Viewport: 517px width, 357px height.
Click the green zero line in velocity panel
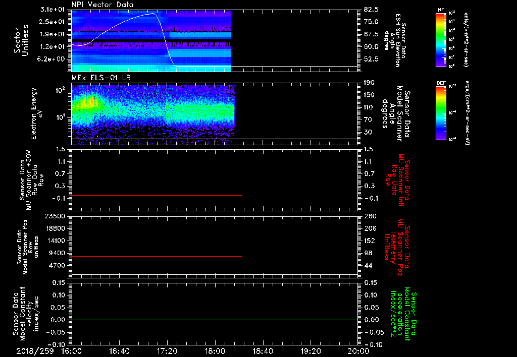point(214,320)
